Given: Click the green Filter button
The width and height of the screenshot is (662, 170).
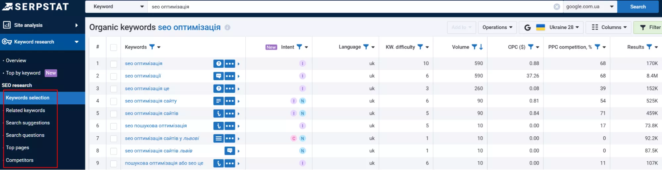Looking at the screenshot, I should 648,27.
